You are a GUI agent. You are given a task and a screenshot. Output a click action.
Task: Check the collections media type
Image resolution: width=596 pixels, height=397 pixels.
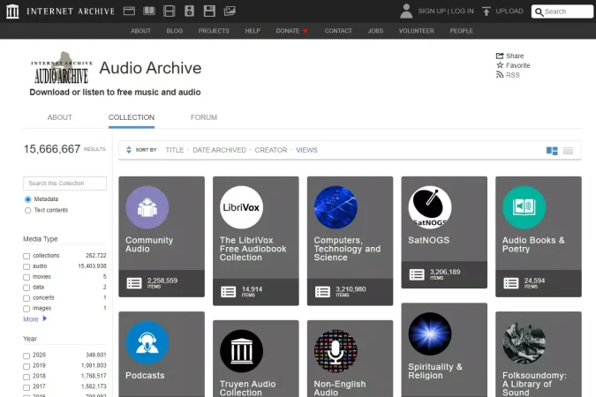pos(26,256)
